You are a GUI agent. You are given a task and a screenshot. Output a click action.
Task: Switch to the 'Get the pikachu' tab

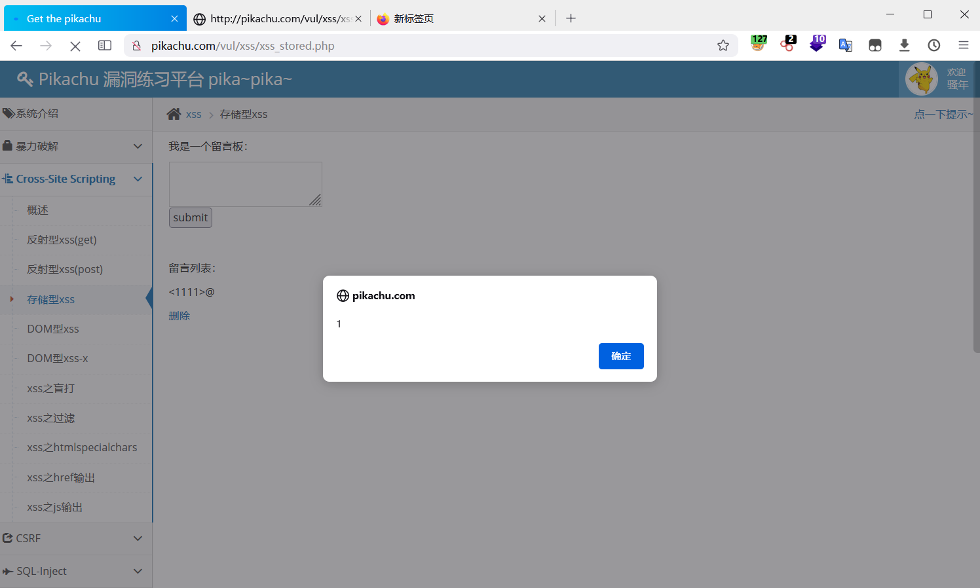coord(95,18)
